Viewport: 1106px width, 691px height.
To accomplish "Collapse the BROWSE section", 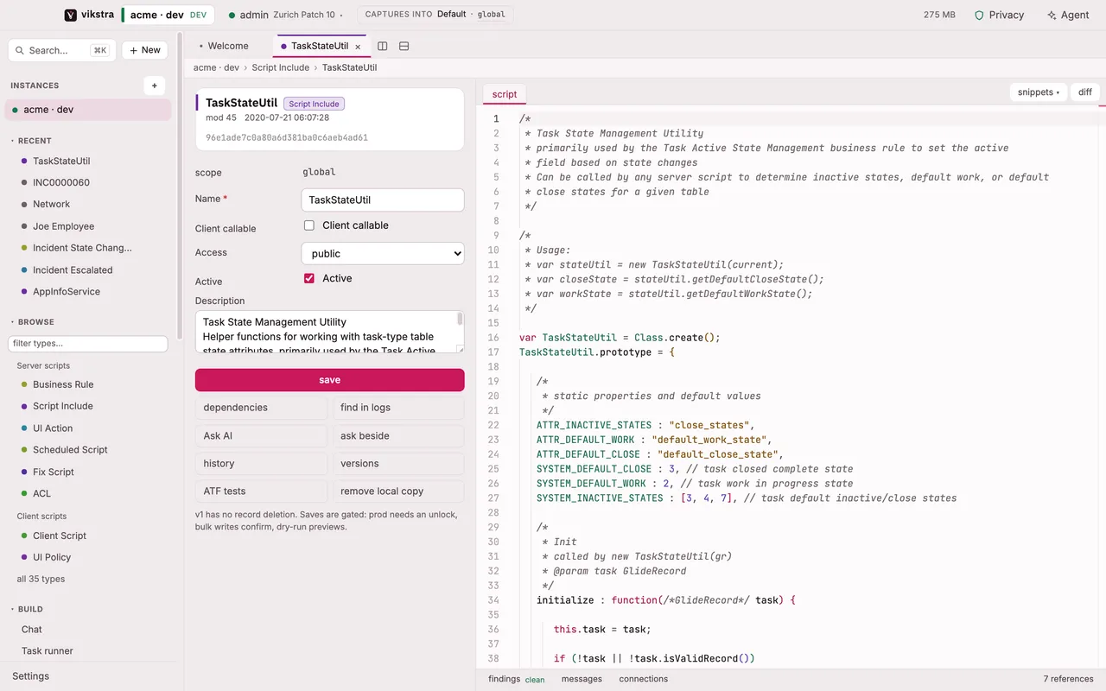I will 32,322.
